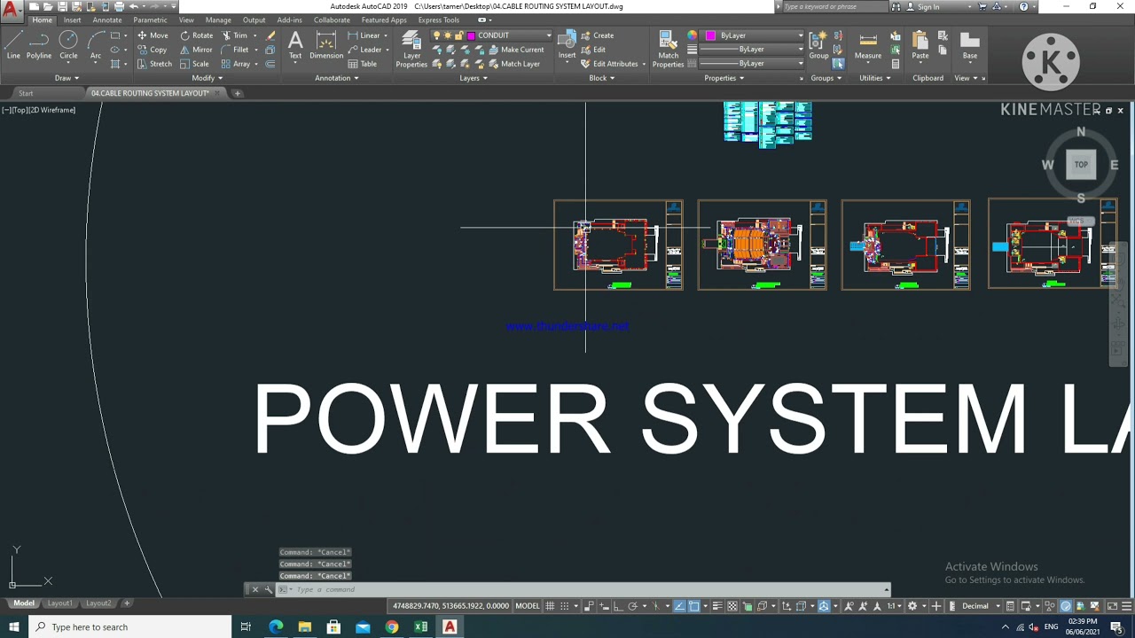
Task: Expand the Modify panel
Action: pyautogui.click(x=207, y=78)
